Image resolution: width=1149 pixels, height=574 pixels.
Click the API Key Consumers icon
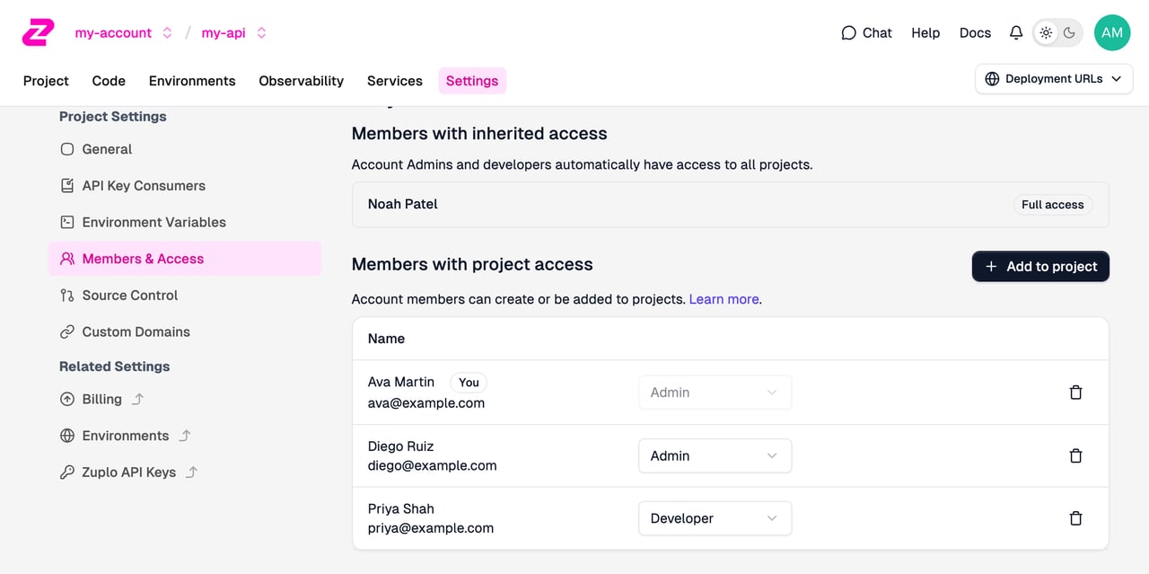(67, 186)
